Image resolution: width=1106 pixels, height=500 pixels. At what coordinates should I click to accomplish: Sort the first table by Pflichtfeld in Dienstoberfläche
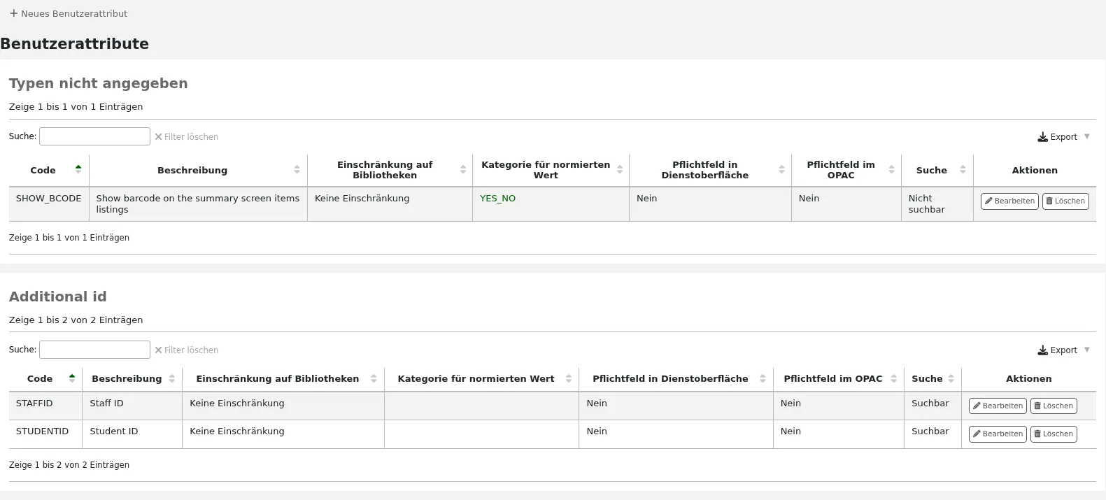[781, 170]
